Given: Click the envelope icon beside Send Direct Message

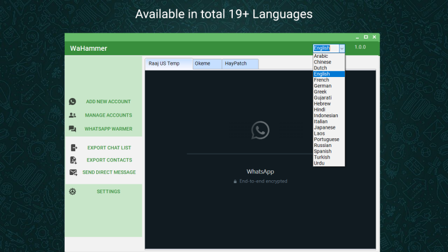Looking at the screenshot, I should point(73,172).
